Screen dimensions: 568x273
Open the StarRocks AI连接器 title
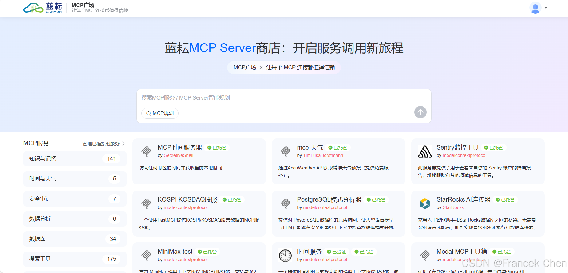[463, 199]
